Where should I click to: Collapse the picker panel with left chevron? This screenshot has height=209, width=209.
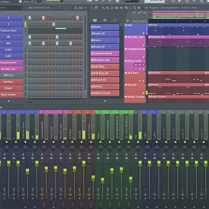click(150, 15)
